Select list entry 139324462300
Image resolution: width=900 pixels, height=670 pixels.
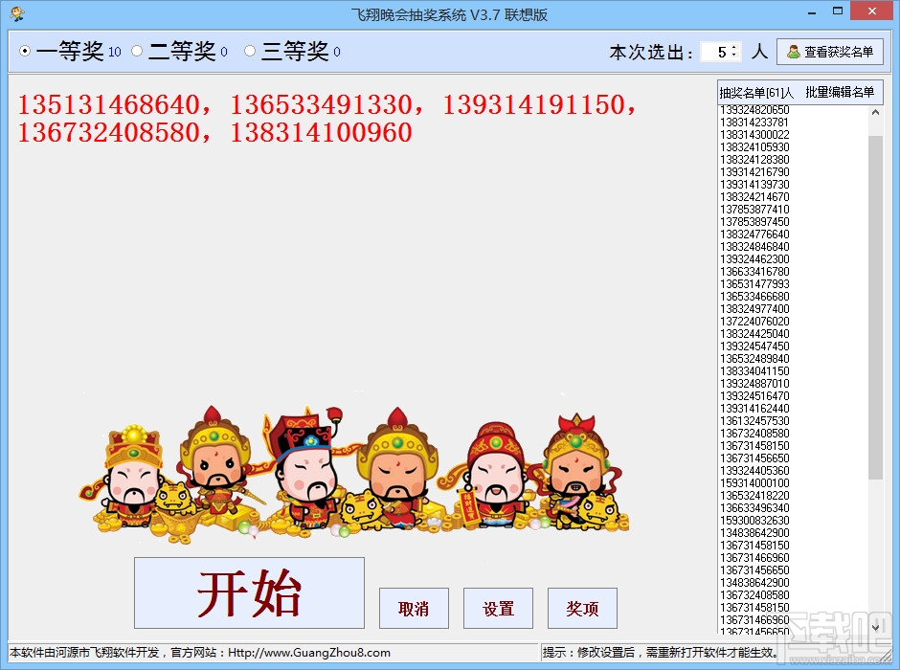click(754, 259)
